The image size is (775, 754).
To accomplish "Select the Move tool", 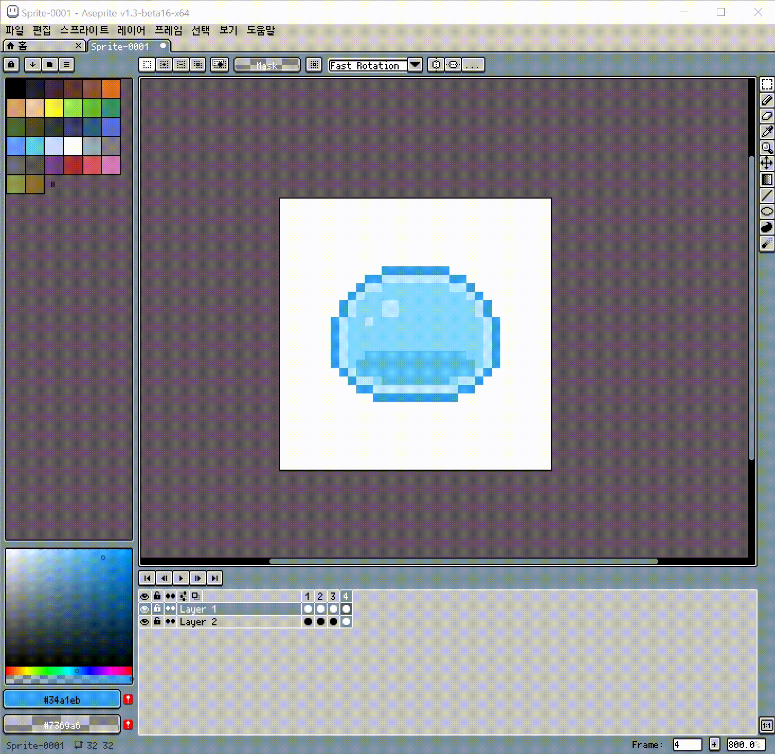I will coord(767,164).
